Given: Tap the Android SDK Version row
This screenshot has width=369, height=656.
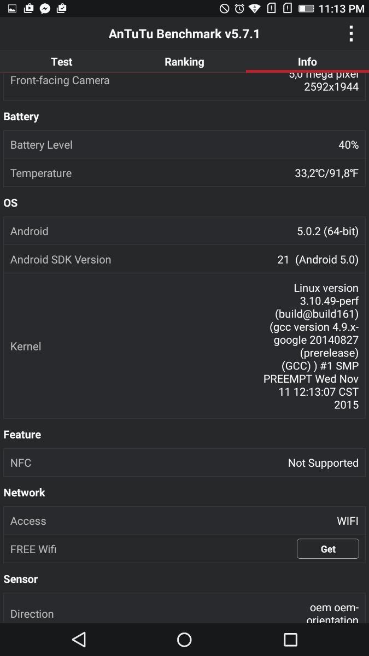Looking at the screenshot, I should 184,260.
